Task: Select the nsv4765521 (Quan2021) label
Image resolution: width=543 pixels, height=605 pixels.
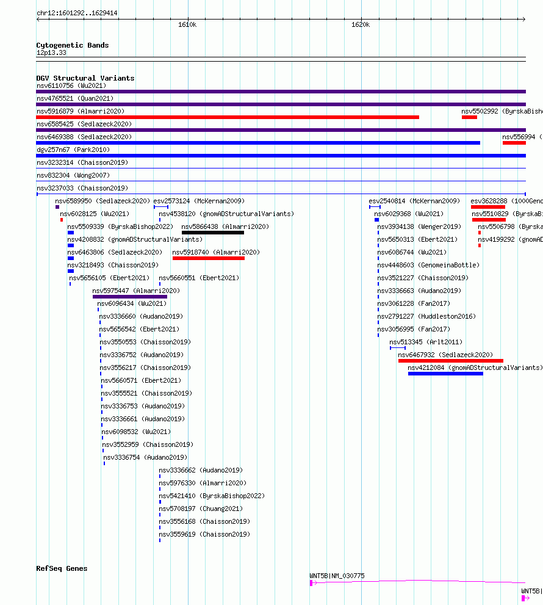Action: (x=75, y=98)
